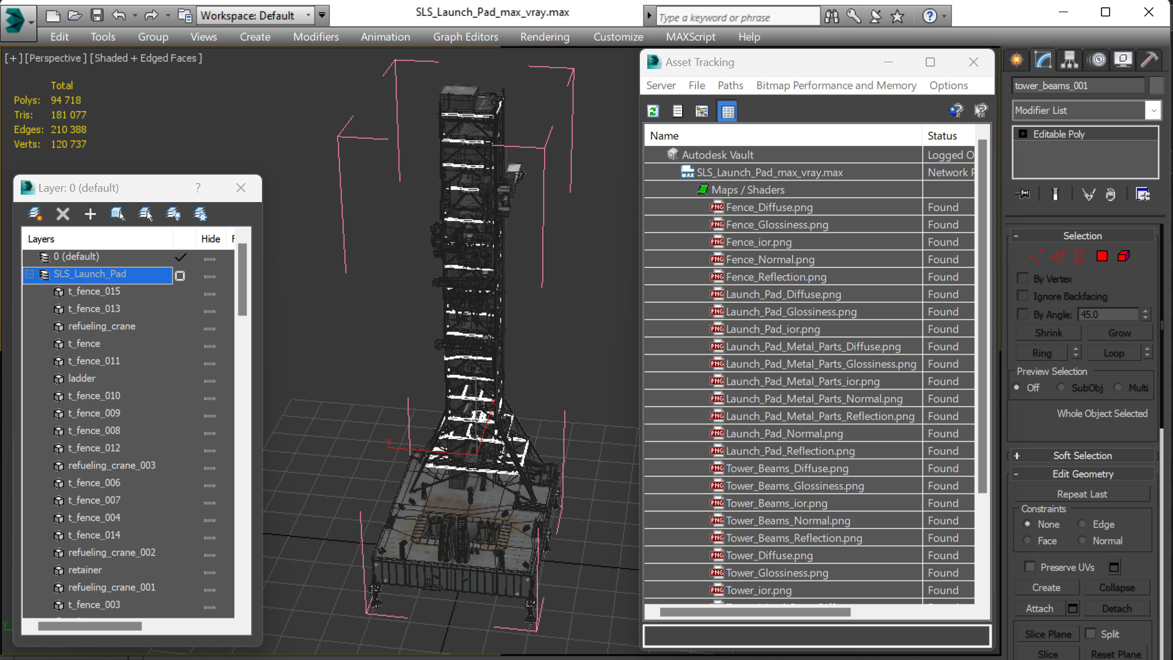This screenshot has width=1173, height=660.
Task: Click the Attach button
Action: tap(1039, 608)
